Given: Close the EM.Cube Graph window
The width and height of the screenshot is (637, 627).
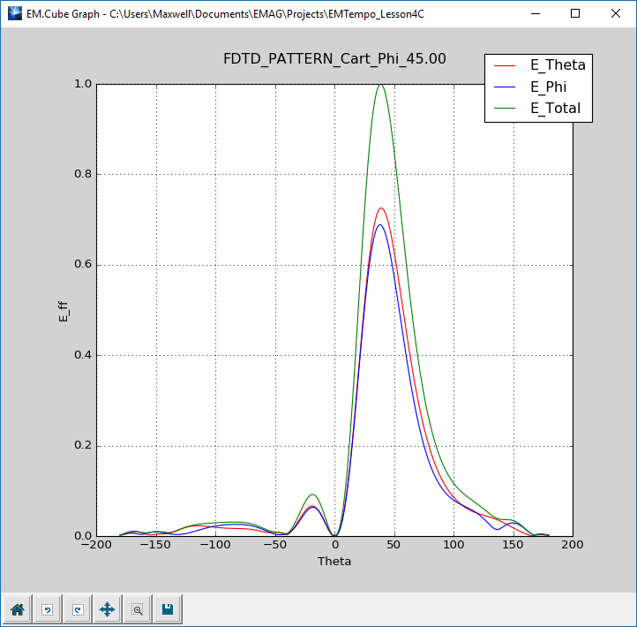Looking at the screenshot, I should point(616,13).
